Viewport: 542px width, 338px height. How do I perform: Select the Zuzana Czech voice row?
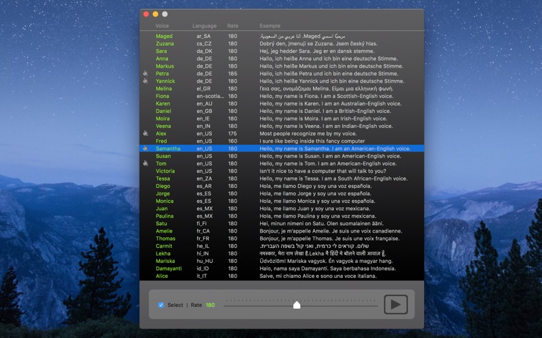(x=282, y=43)
